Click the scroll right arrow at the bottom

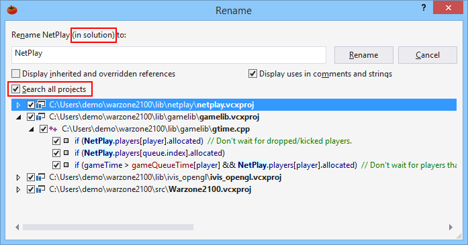[451, 228]
